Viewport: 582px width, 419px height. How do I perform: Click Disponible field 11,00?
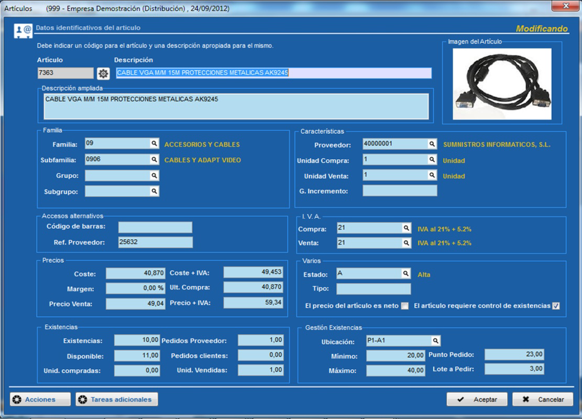coord(137,356)
